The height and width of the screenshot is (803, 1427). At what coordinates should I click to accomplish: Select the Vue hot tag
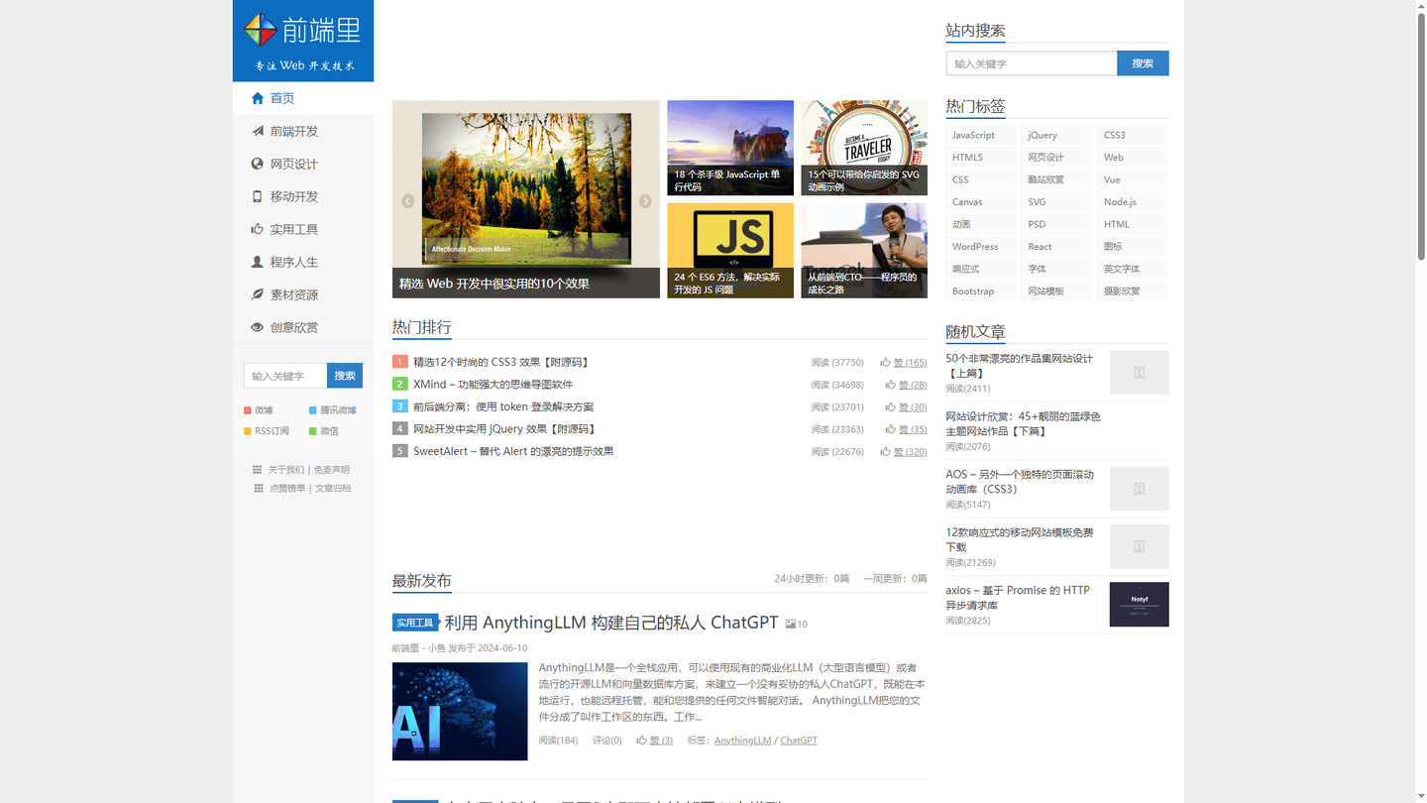click(x=1133, y=179)
